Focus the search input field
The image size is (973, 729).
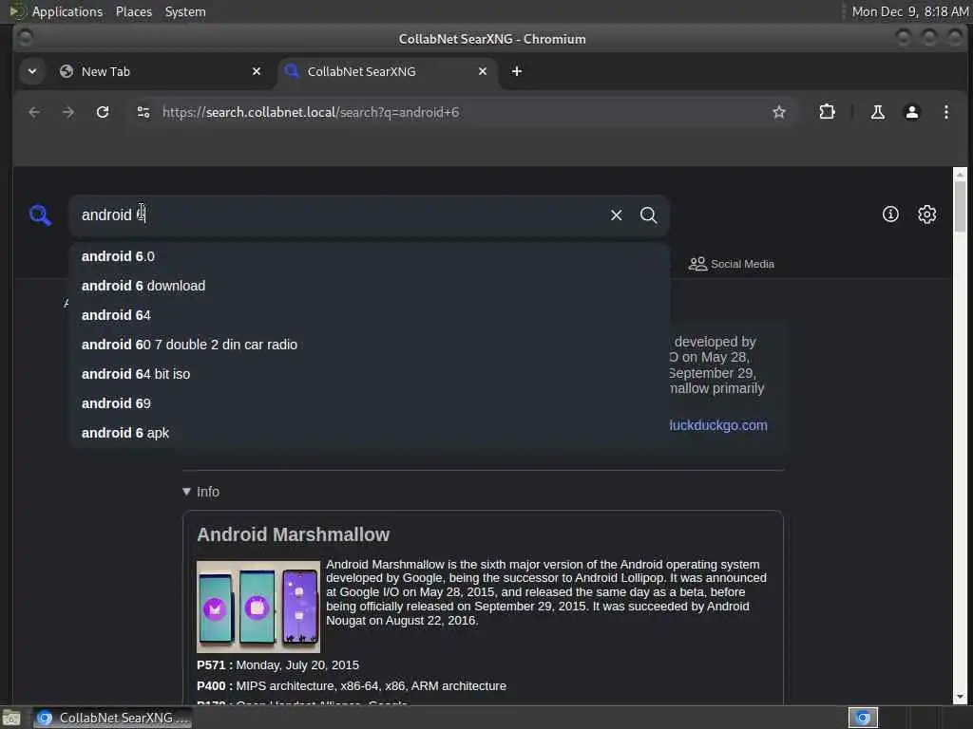coord(341,215)
